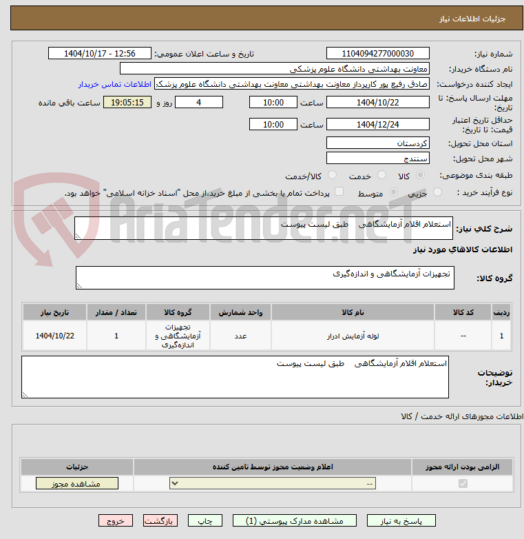Toggle the اسناد خزانه اسلامی payment checkbox
Viewport: 524px width, 539px height.
click(x=339, y=192)
